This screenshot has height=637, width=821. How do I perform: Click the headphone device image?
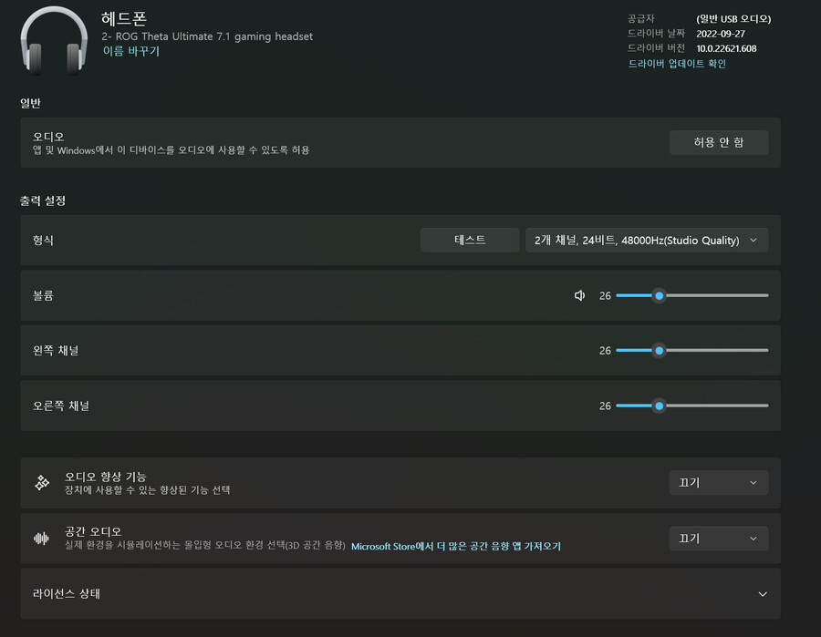(x=54, y=41)
